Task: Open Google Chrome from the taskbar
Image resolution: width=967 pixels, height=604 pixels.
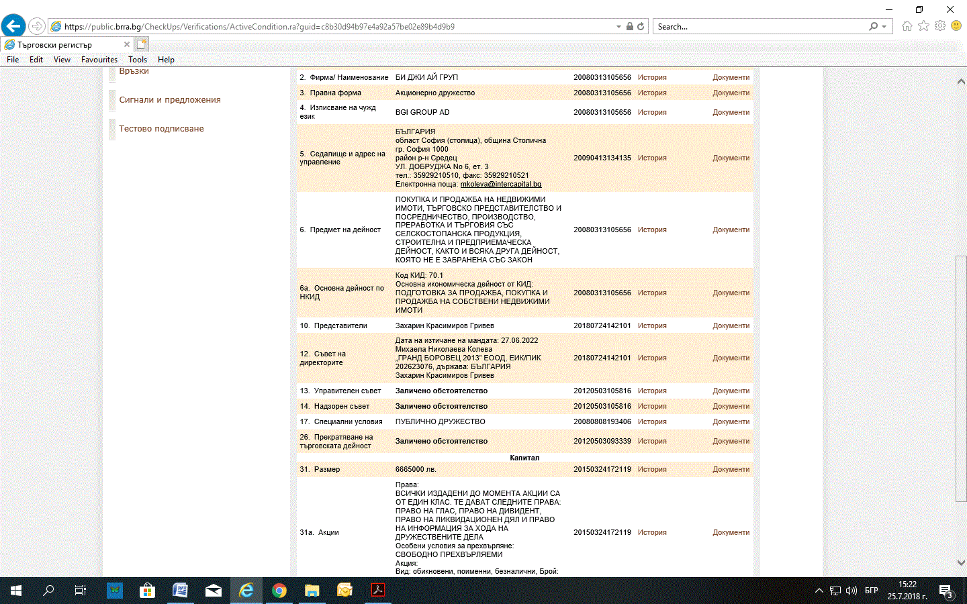Action: pyautogui.click(x=279, y=591)
